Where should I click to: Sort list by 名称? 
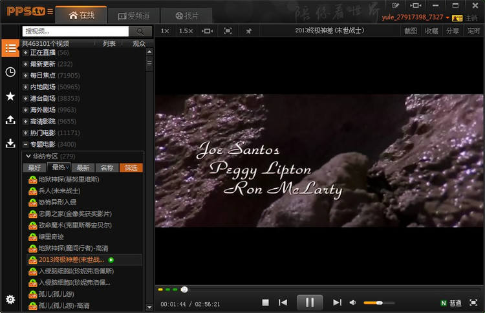(107, 167)
